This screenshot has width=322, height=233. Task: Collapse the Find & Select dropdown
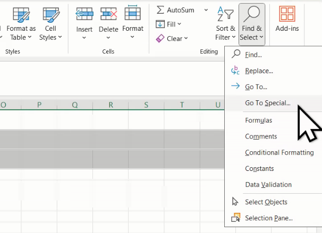tap(251, 23)
